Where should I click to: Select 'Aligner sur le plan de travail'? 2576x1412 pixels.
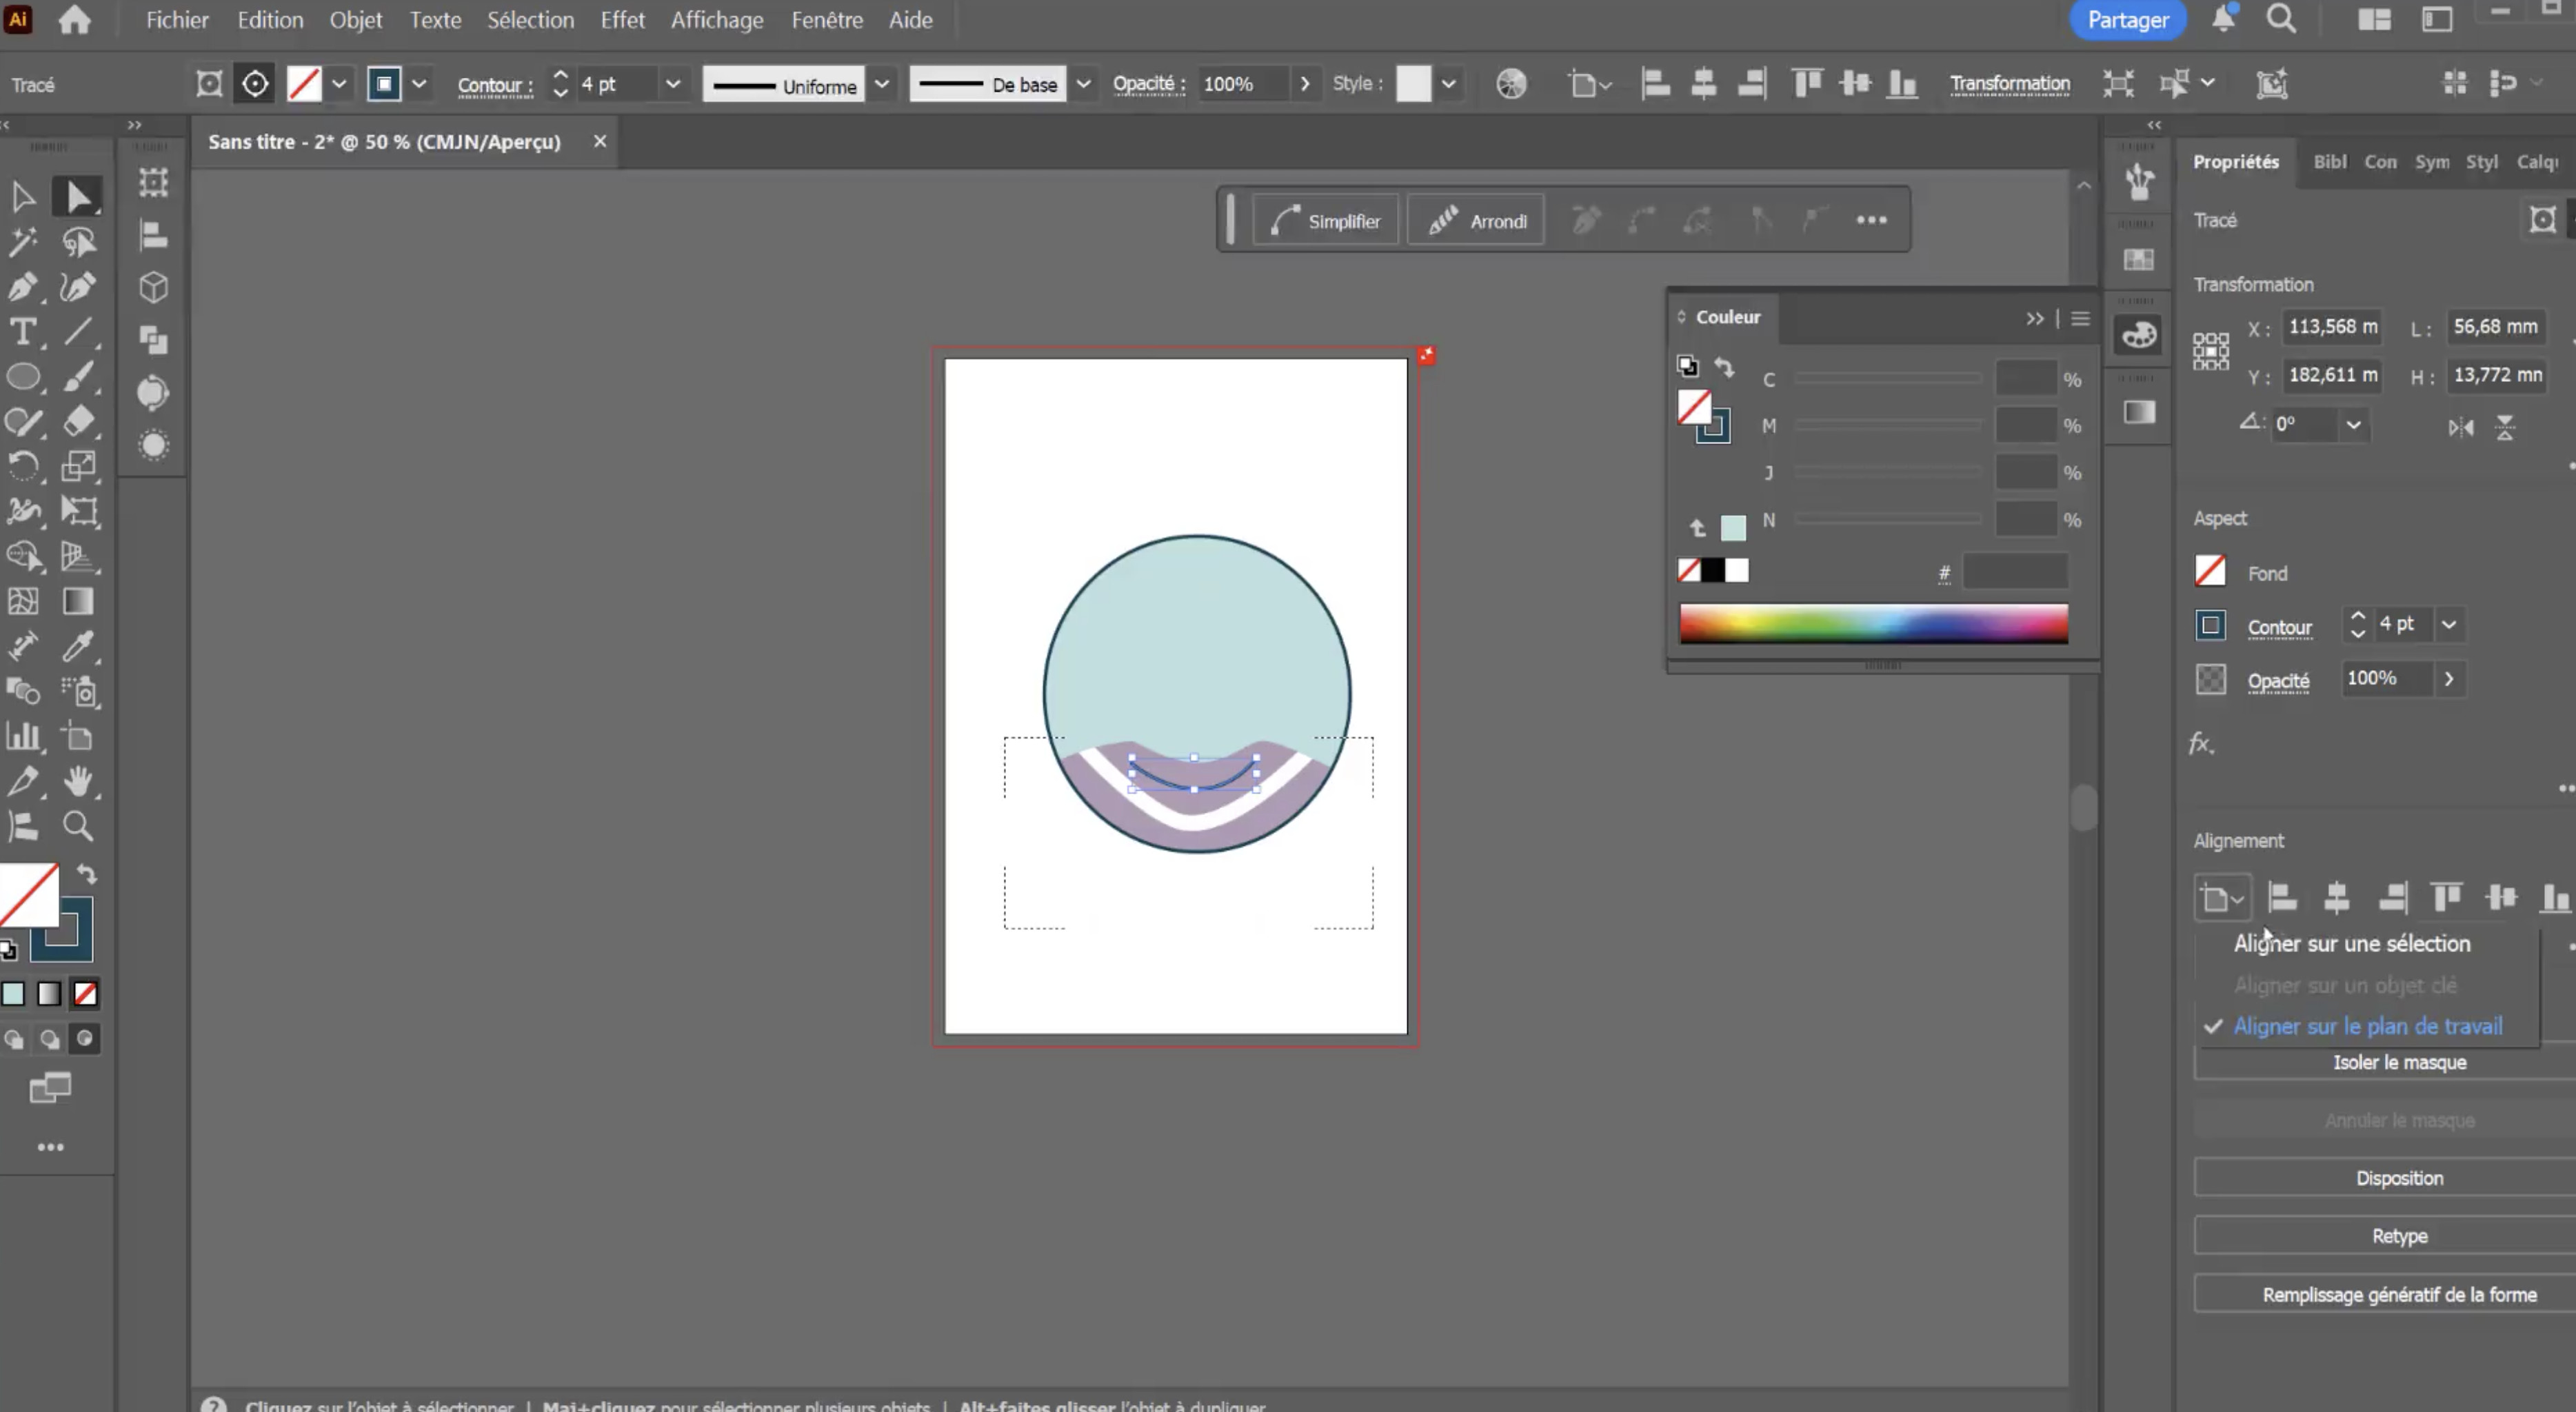tap(2367, 1026)
